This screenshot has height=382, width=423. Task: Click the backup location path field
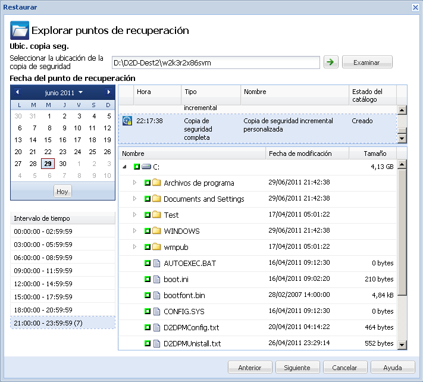tap(216, 62)
